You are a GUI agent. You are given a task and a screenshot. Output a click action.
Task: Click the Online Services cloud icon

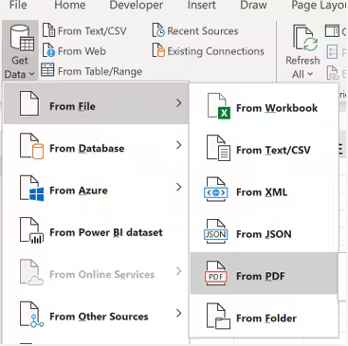(x=31, y=272)
